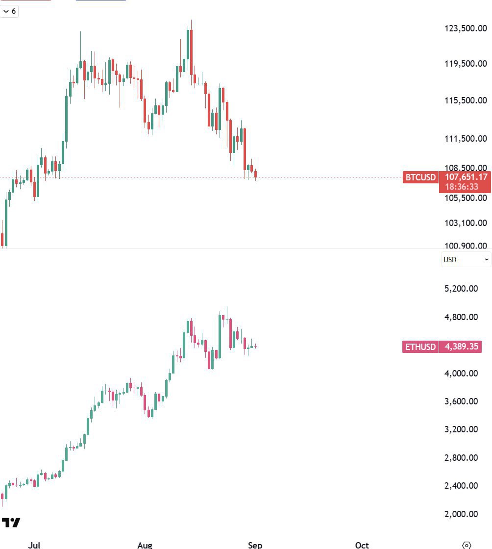The height and width of the screenshot is (549, 492).
Task: Click the ETHUSD symbol label
Action: 420,347
